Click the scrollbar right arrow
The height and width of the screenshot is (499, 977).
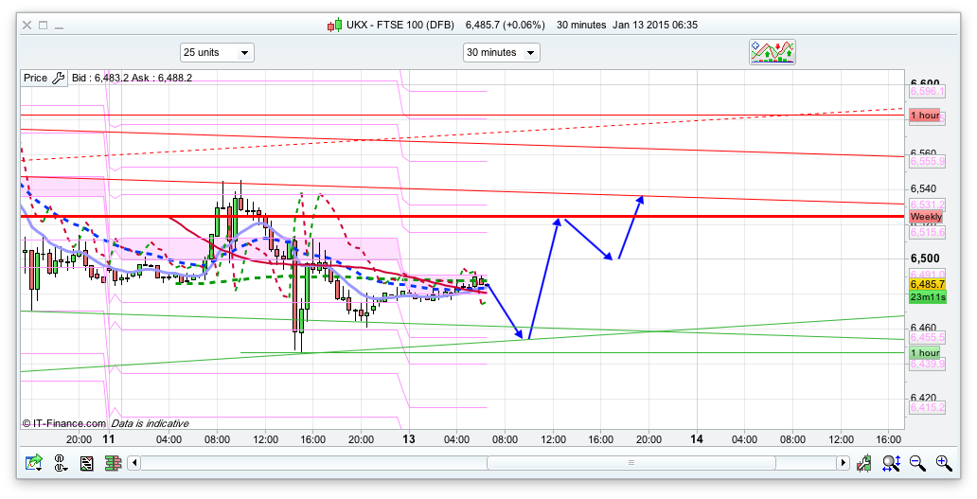tap(843, 463)
